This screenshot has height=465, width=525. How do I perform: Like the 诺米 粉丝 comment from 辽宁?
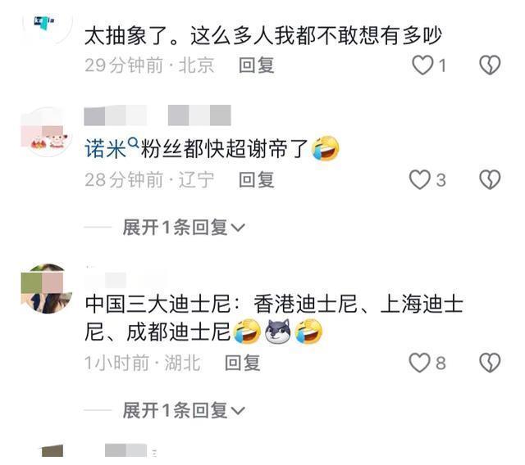(x=420, y=180)
